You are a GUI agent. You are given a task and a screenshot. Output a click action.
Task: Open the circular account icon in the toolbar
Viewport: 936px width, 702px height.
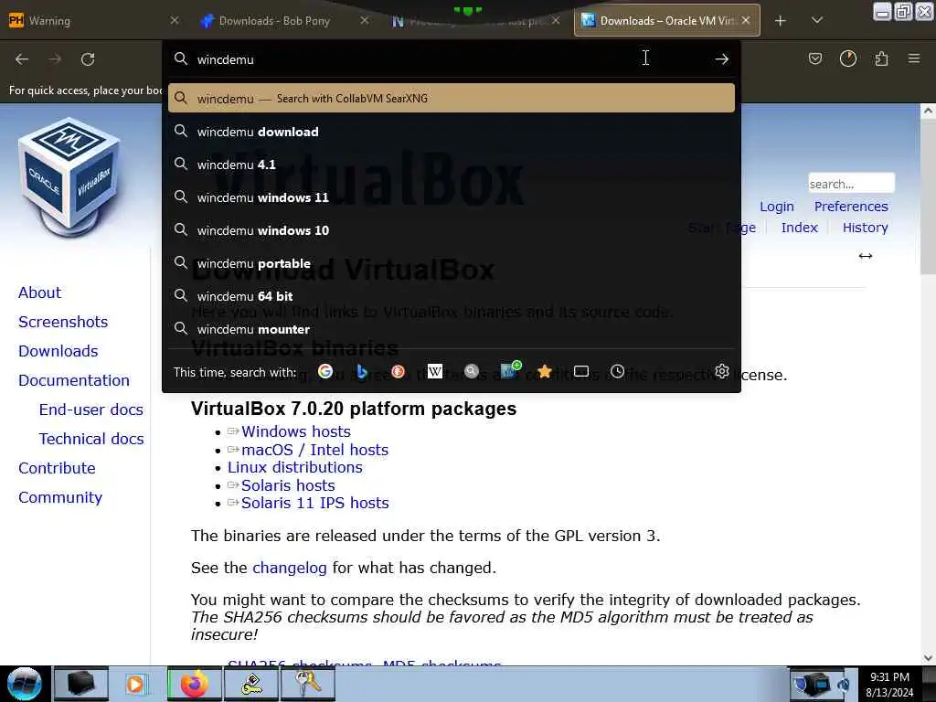(847, 58)
